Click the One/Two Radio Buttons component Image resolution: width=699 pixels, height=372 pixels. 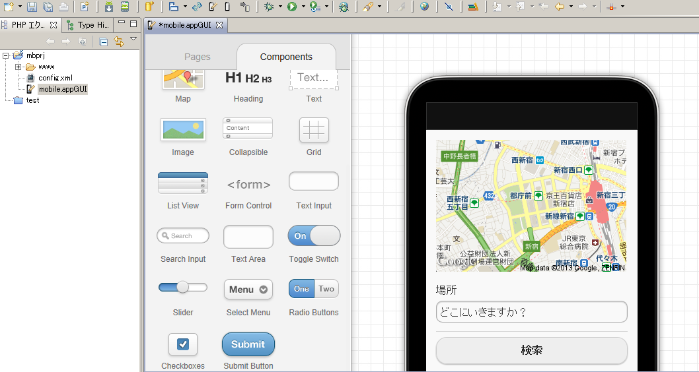pos(314,289)
